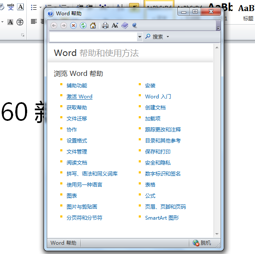The image size is (255, 254).
Task: Toggle keep help window on top pin
Action: pos(135,25)
